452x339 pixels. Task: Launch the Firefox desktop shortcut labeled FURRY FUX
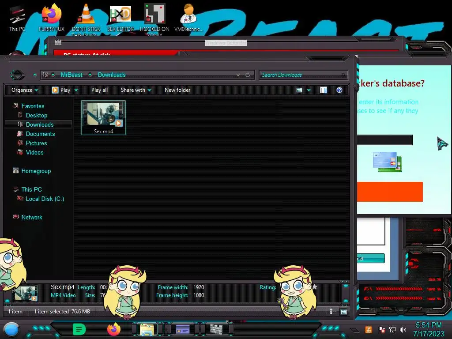point(52,18)
